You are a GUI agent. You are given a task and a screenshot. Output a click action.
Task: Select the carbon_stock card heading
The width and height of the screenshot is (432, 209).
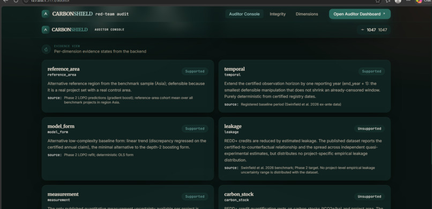coord(239,194)
